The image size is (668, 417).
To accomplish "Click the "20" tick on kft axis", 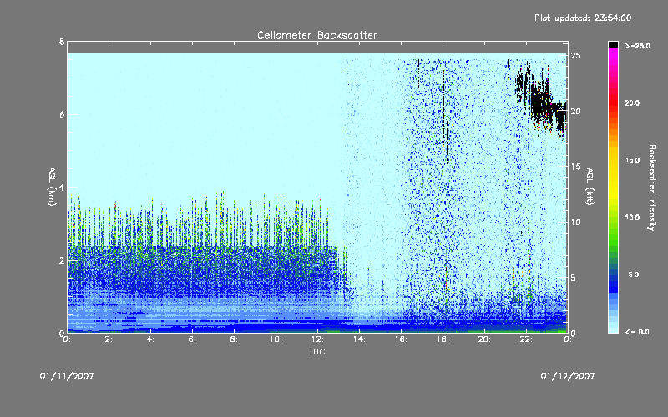I will pyautogui.click(x=575, y=111).
